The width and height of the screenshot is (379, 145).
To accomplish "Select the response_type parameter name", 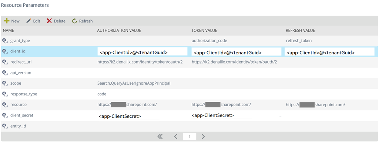I will tap(24, 94).
